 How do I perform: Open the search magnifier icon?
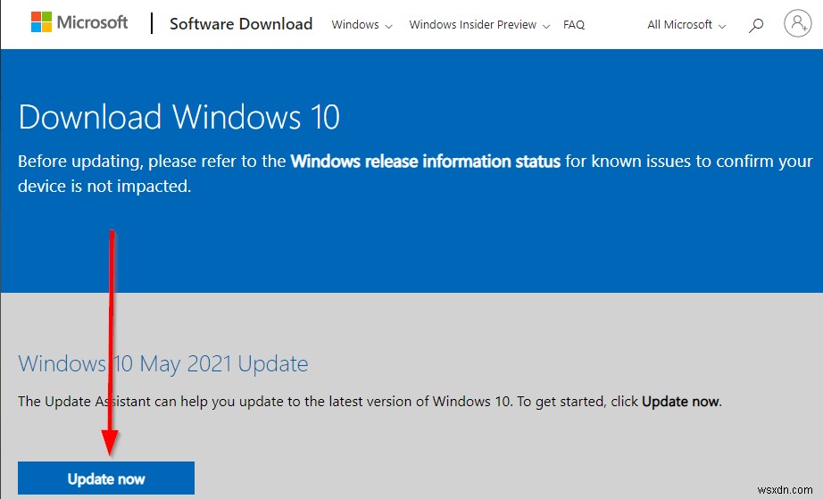coord(756,25)
